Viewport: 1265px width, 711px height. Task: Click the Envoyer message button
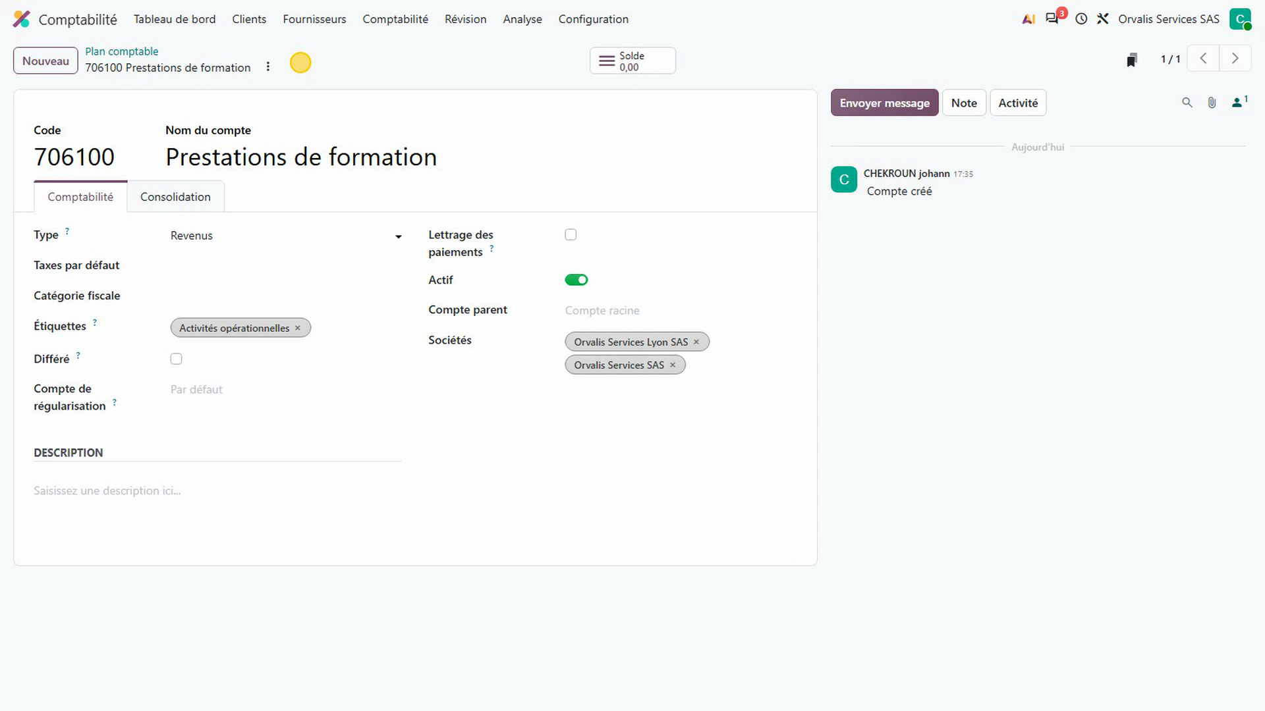point(884,103)
